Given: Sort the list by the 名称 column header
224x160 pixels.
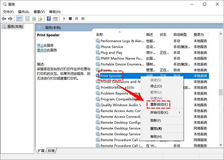Looking at the screenshot, I should tap(99, 35).
